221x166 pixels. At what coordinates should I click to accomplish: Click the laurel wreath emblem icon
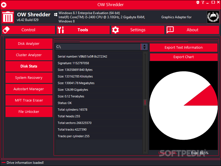(x=213, y=17)
